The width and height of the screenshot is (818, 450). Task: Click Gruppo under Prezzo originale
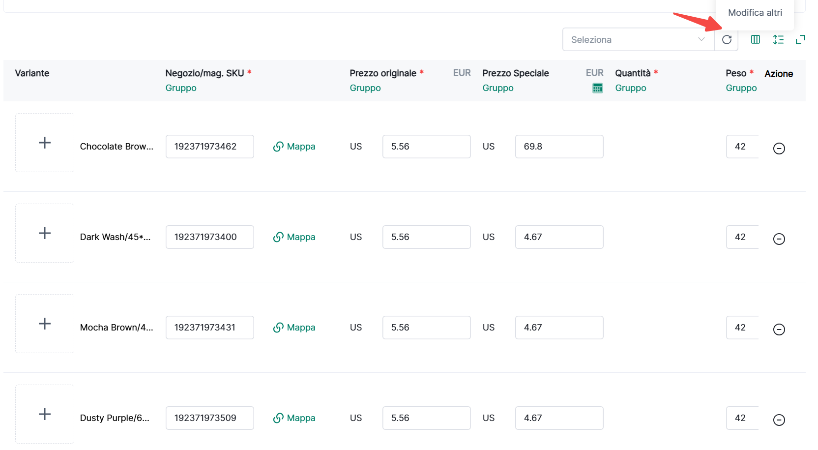365,88
